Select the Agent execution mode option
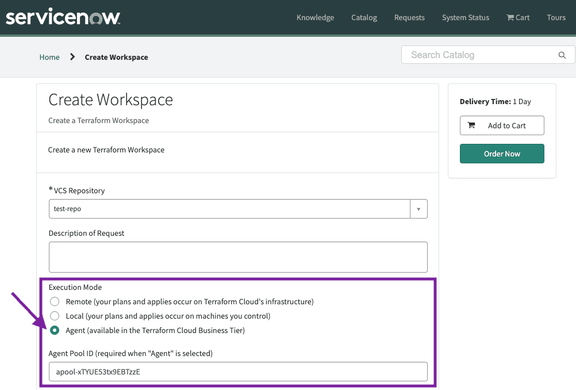This screenshot has width=576, height=390. pos(55,330)
